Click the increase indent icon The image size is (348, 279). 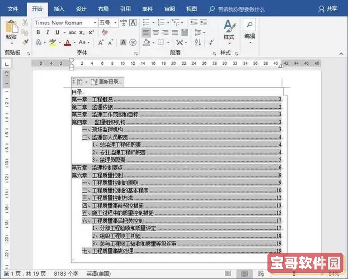click(x=203, y=22)
